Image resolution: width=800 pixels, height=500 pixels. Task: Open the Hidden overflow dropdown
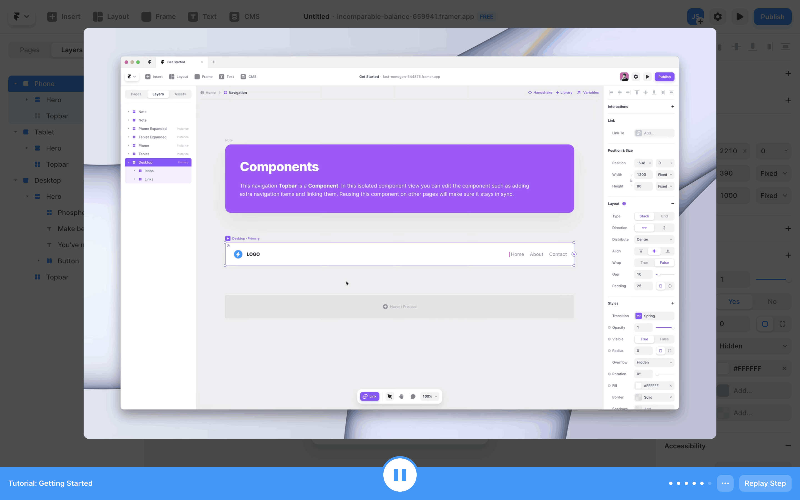pyautogui.click(x=754, y=346)
